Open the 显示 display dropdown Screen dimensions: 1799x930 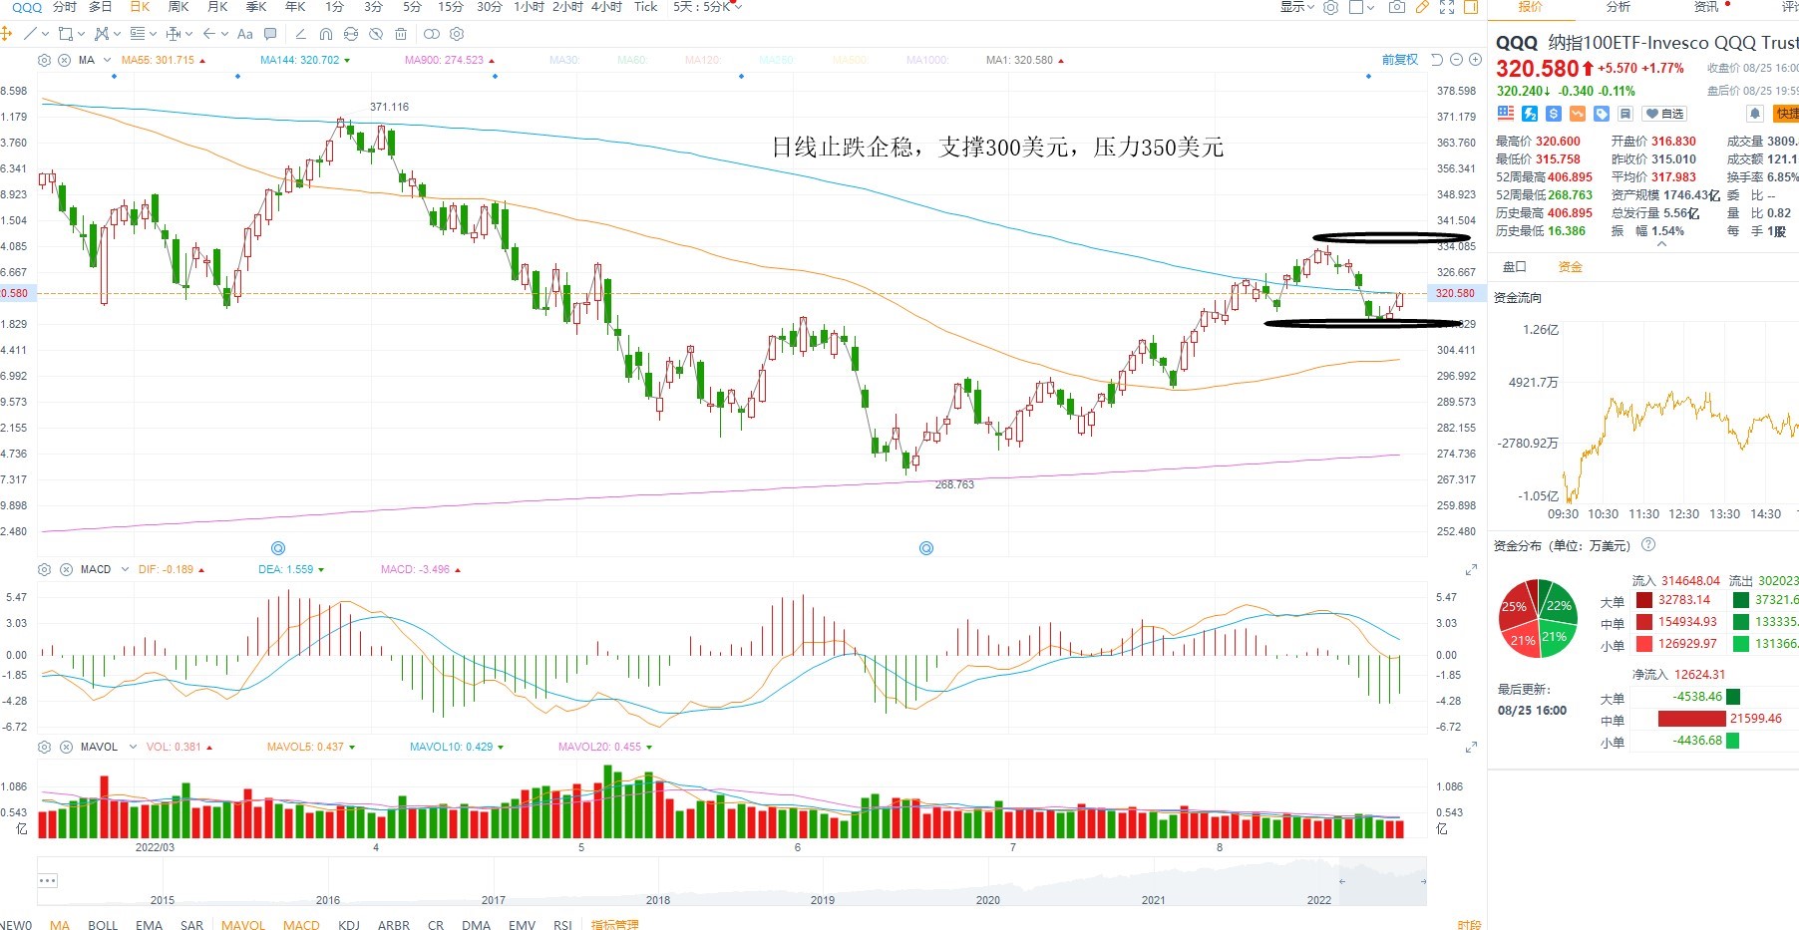tap(1297, 7)
